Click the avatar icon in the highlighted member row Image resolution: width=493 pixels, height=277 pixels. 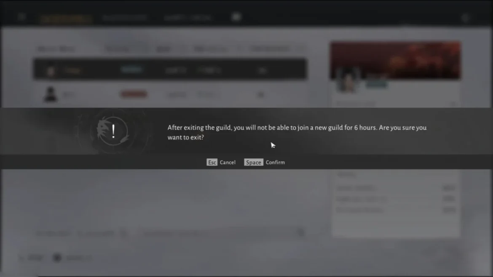point(51,70)
